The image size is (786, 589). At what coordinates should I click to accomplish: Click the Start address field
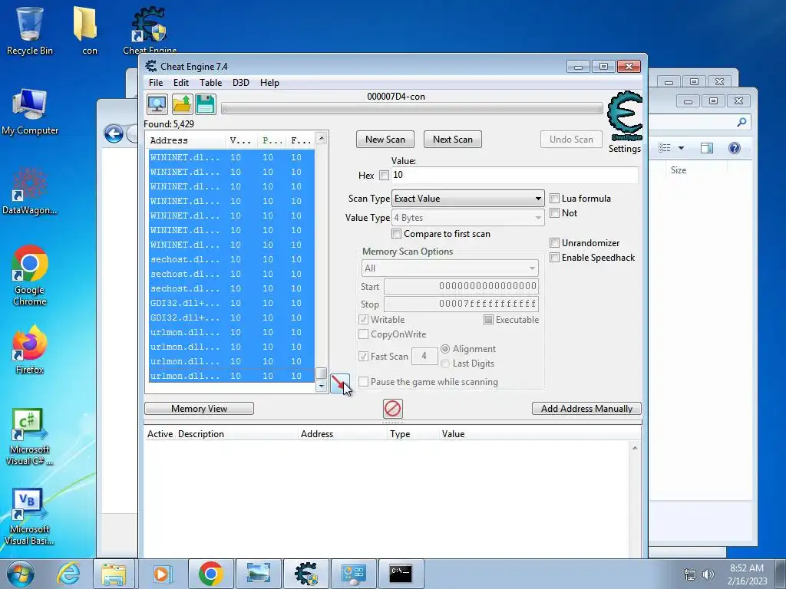461,287
